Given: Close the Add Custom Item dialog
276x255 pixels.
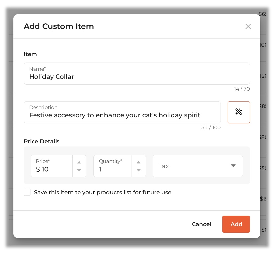Looking at the screenshot, I should coord(248,27).
